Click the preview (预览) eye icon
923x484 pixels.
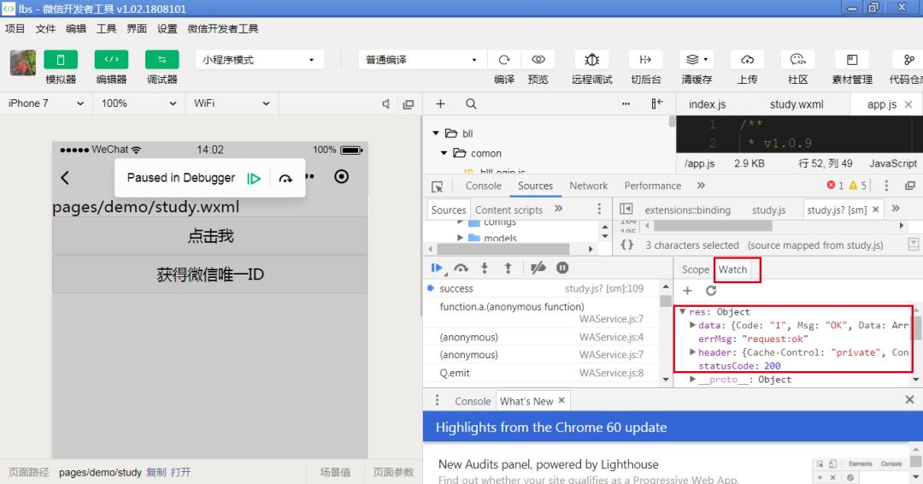coord(538,60)
